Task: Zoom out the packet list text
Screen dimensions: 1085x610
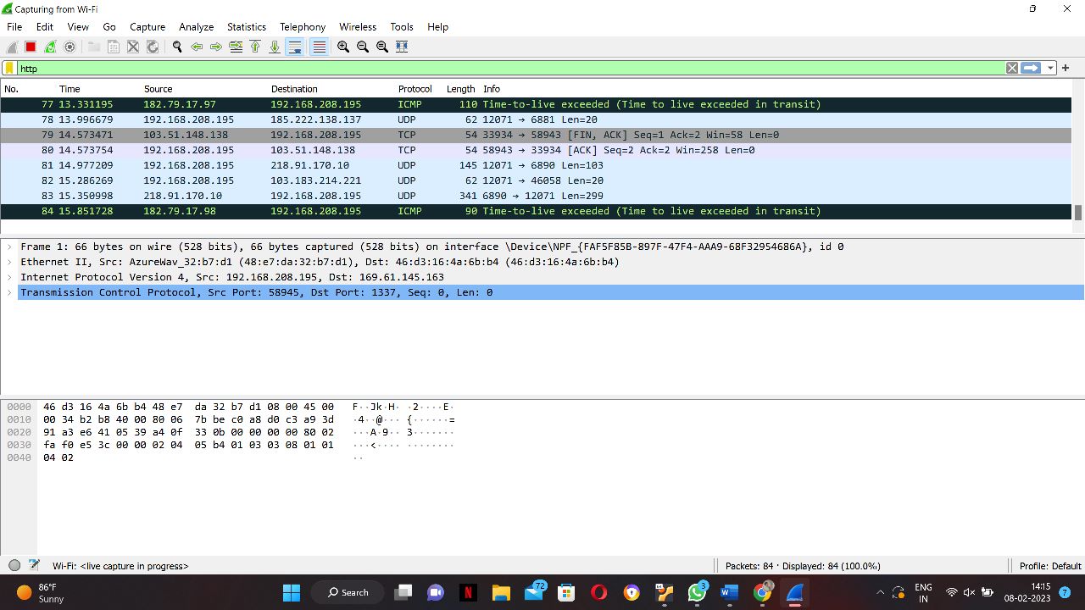Action: [x=362, y=46]
